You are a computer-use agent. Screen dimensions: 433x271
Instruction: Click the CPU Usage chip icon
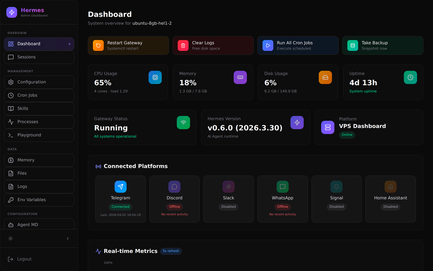tap(155, 77)
